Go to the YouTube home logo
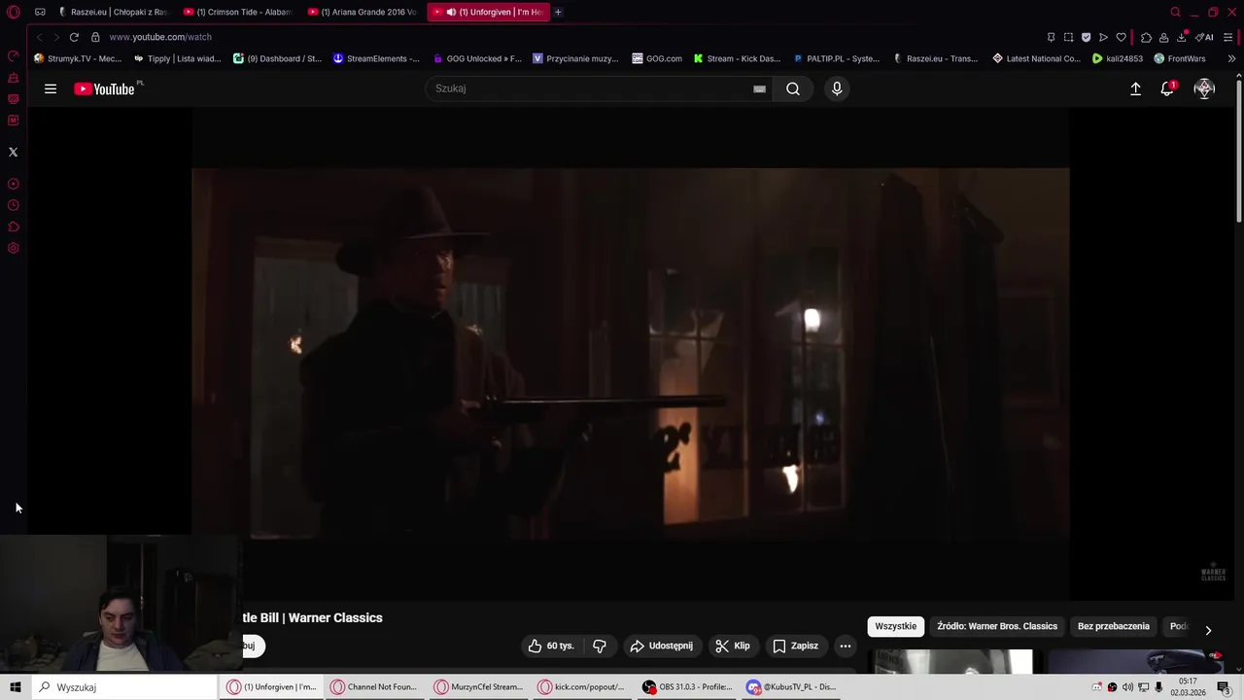1244x700 pixels. [x=104, y=88]
